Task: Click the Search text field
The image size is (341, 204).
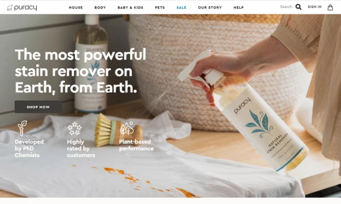Action: point(286,7)
